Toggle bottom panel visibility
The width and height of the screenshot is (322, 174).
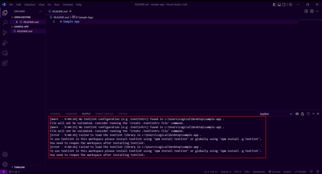point(279,4)
